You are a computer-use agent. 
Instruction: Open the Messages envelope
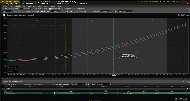tap(154, 2)
